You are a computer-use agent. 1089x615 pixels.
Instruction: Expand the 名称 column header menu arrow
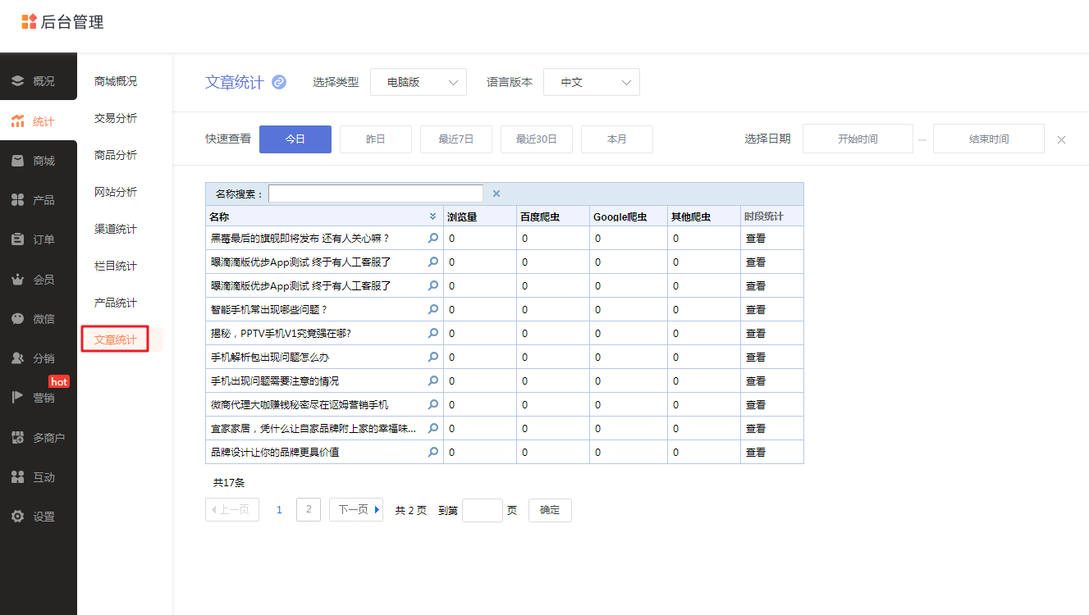pyautogui.click(x=433, y=216)
